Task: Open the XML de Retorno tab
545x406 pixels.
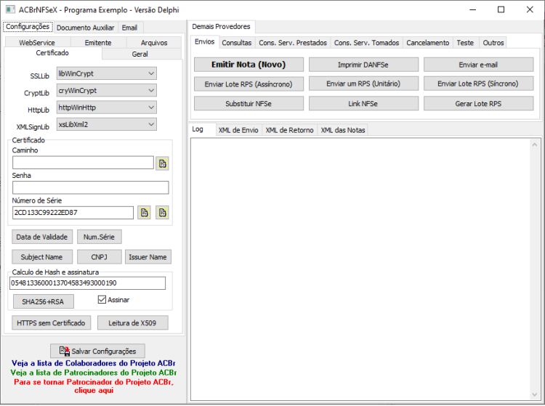Action: (289, 130)
